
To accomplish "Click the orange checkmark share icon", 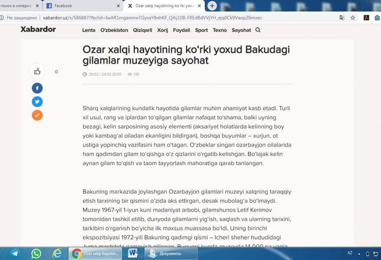I will point(37,115).
